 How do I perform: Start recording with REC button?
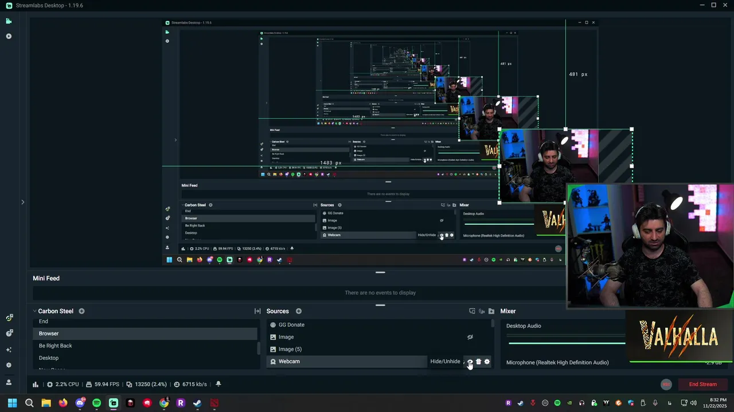point(666,385)
